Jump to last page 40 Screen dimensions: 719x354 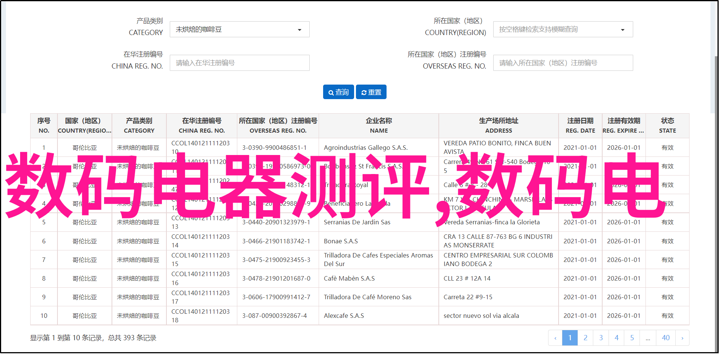[666, 338]
